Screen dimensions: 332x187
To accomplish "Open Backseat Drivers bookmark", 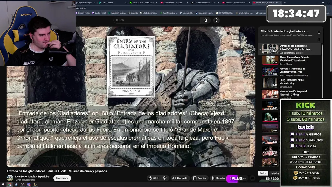I will (x=204, y=13).
